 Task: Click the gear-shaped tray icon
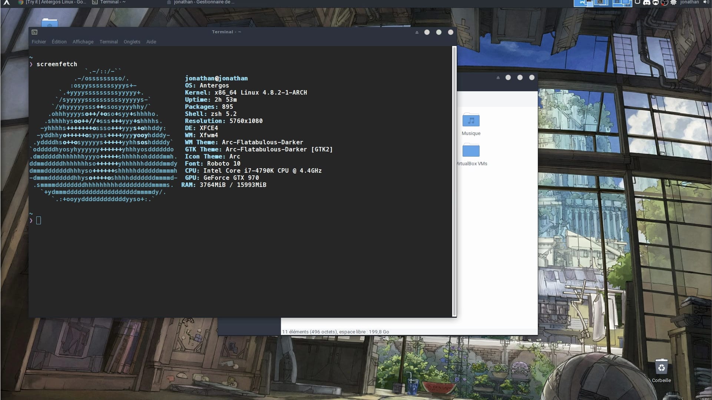click(x=673, y=2)
